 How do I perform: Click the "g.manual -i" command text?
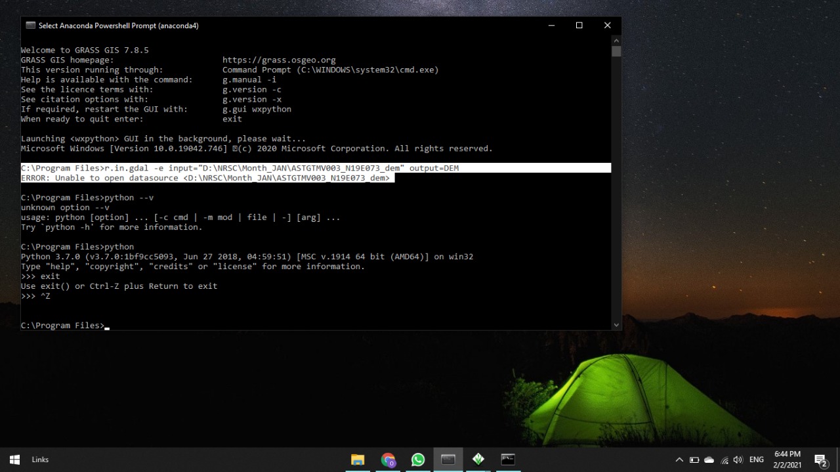tap(249, 79)
